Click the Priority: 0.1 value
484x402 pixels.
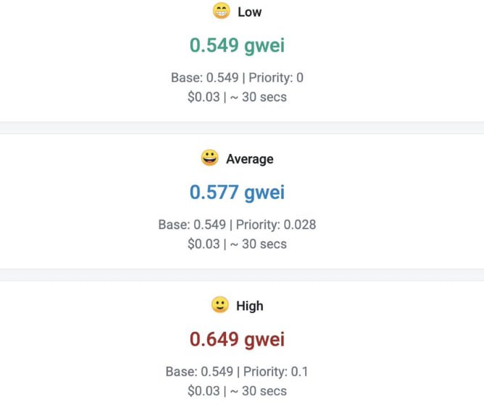click(275, 372)
